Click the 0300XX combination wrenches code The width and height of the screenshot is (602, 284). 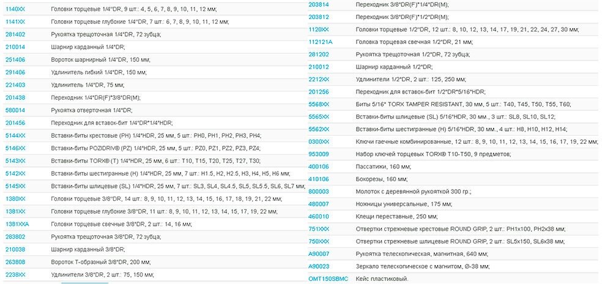tap(319, 142)
